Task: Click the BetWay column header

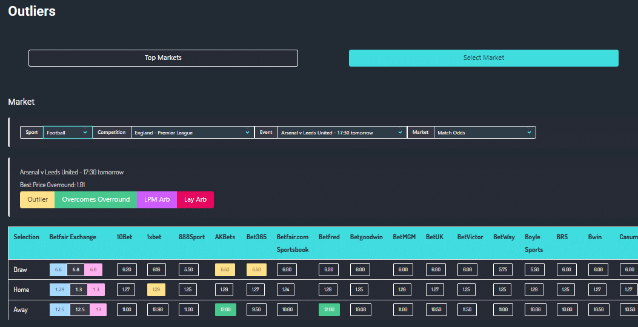Action: pyautogui.click(x=503, y=237)
